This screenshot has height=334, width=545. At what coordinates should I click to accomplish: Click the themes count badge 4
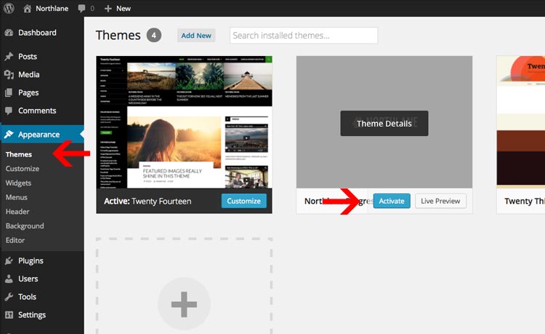[153, 35]
